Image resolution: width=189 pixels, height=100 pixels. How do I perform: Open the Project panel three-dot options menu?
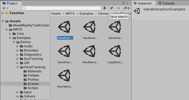(x=128, y=3)
